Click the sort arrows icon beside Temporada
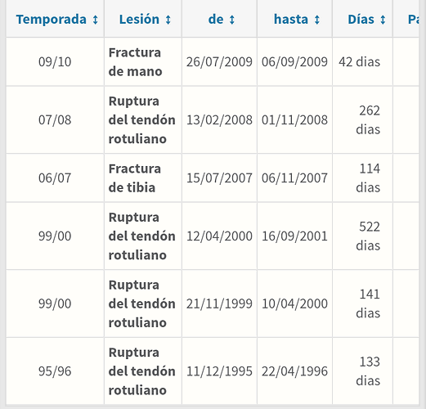Viewport: 426px width, 409px height. tap(95, 20)
